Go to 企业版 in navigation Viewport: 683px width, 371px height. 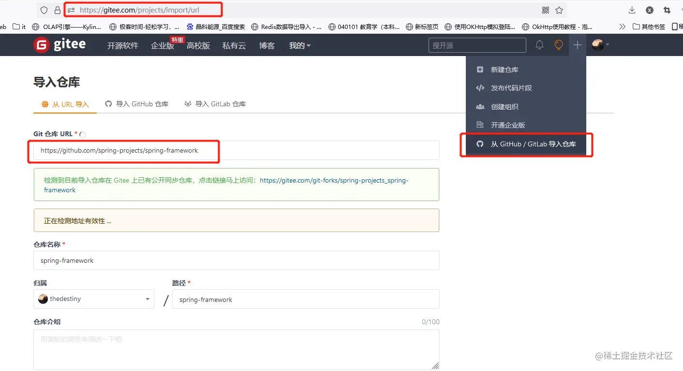point(163,45)
